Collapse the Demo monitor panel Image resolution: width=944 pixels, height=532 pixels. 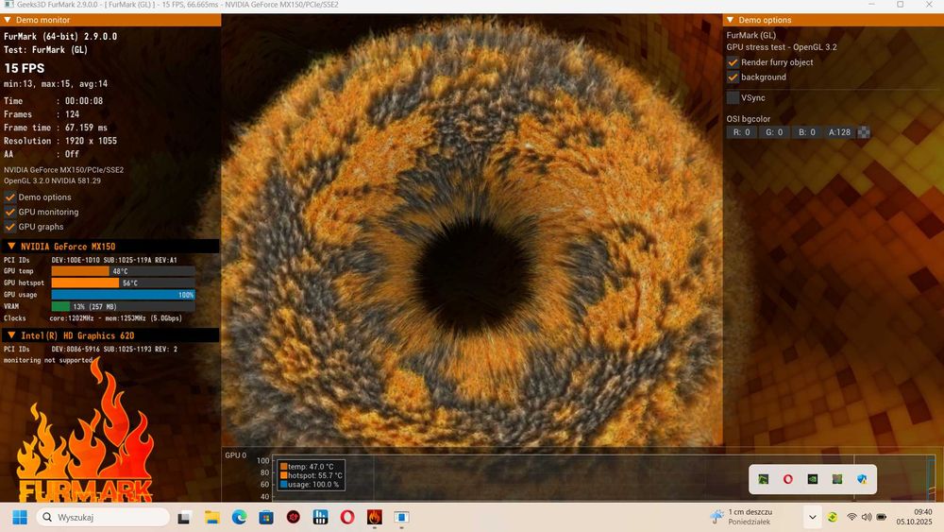[x=8, y=20]
